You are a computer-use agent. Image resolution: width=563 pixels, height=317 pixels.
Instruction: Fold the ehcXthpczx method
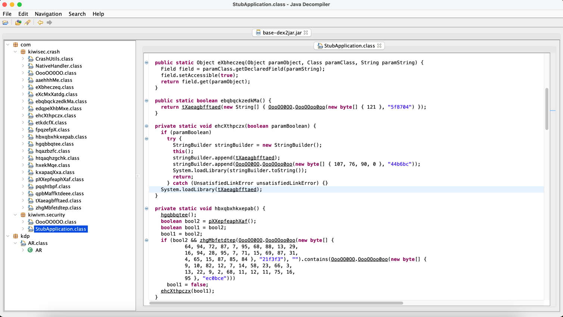(147, 126)
